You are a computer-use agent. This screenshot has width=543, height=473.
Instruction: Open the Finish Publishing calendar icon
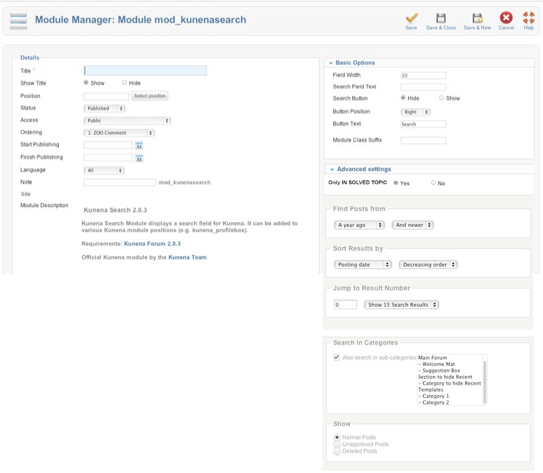tap(139, 158)
